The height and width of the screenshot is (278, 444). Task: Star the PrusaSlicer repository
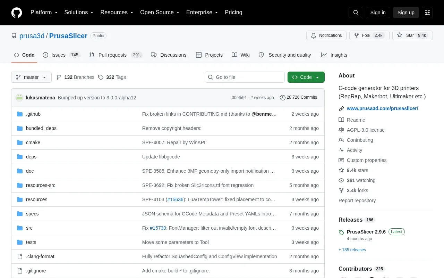pyautogui.click(x=412, y=35)
